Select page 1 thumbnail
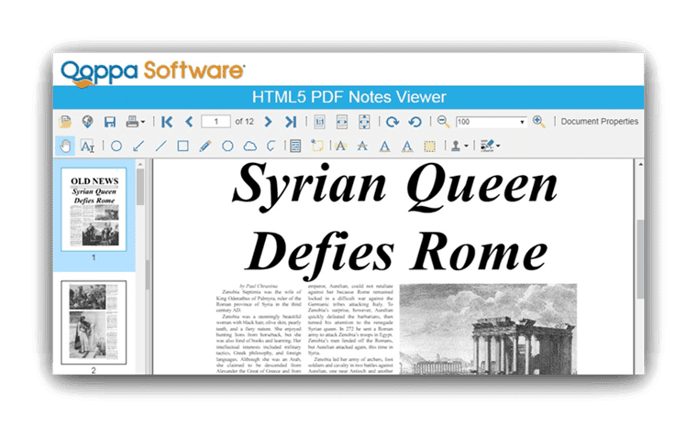Image resolution: width=697 pixels, height=436 pixels. [x=94, y=209]
